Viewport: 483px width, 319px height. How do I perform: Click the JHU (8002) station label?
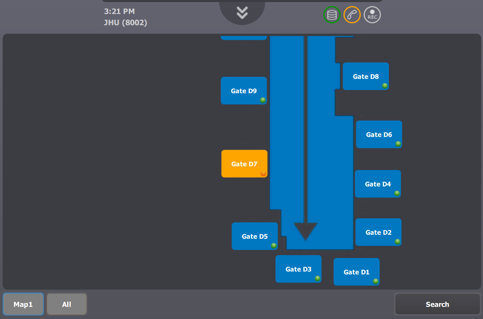125,23
